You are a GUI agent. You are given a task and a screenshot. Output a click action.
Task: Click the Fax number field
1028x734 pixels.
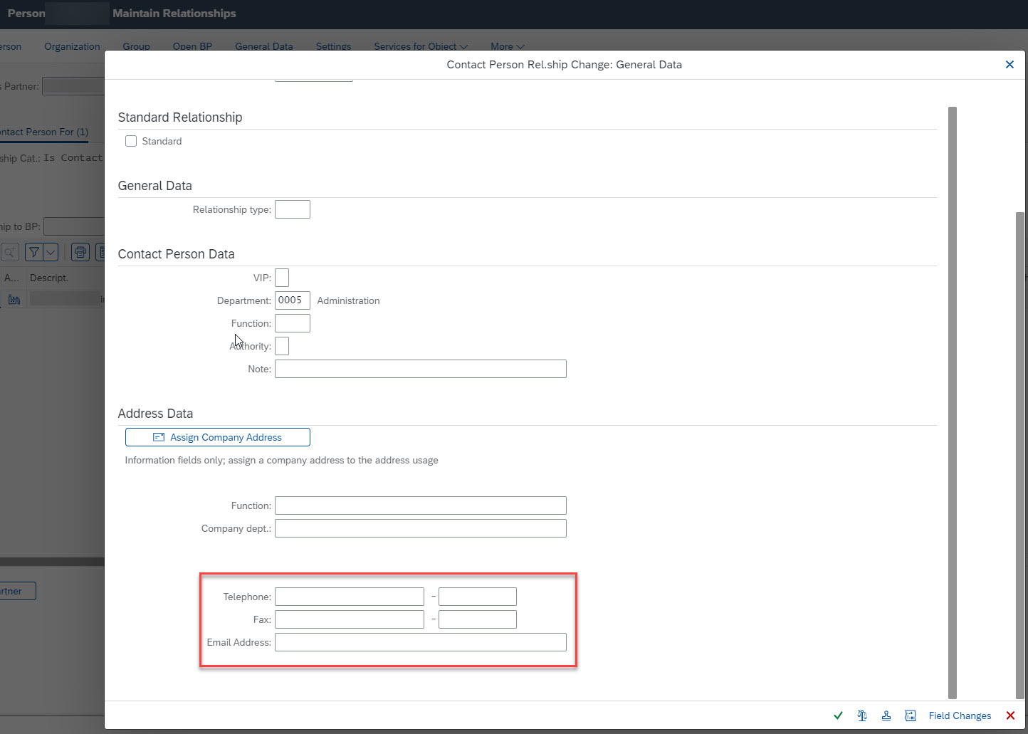tap(350, 619)
